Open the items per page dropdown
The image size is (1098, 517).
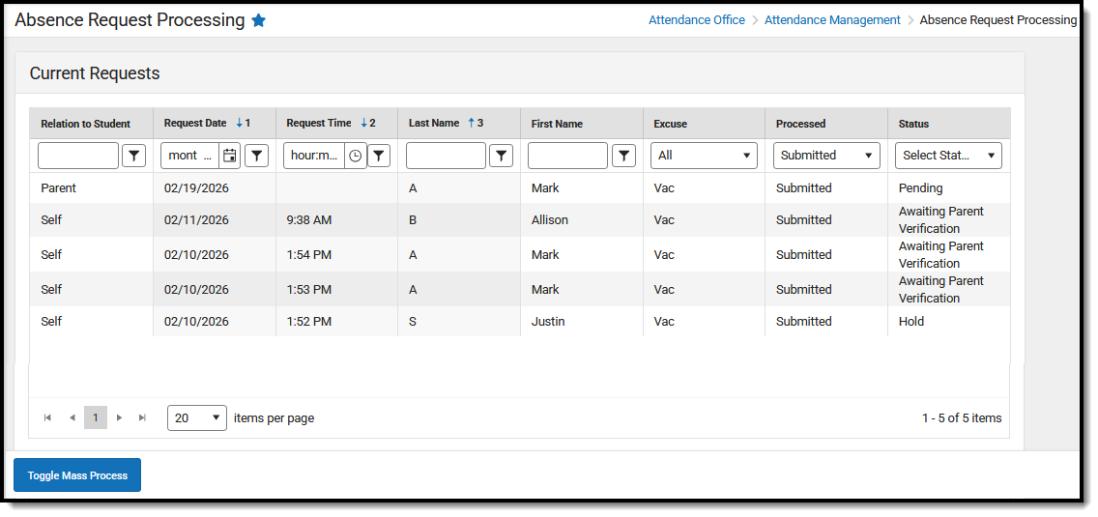[197, 417]
